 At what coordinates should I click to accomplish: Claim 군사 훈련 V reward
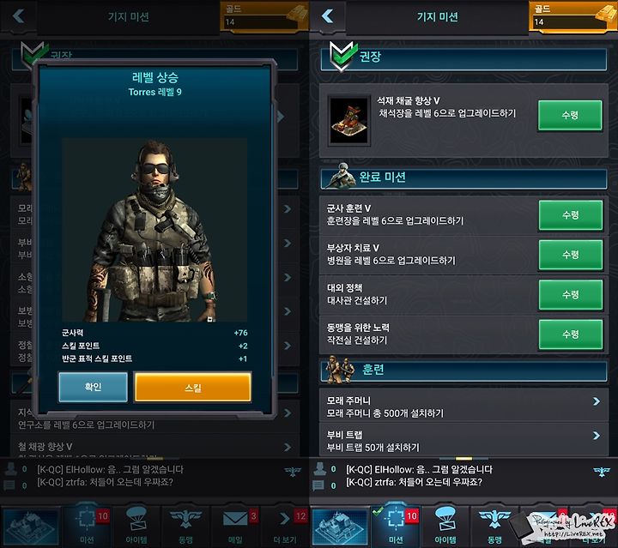click(x=570, y=215)
